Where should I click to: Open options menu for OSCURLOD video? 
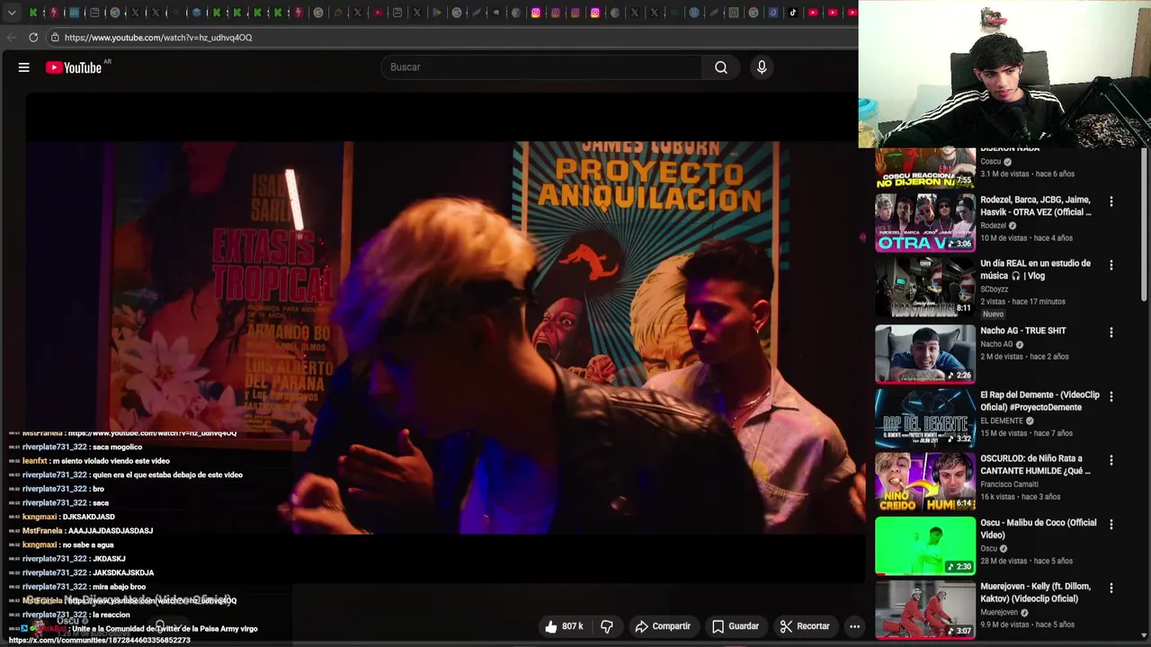(x=1111, y=460)
